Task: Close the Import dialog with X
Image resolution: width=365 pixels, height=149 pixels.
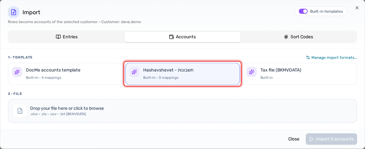Action: 357,8
